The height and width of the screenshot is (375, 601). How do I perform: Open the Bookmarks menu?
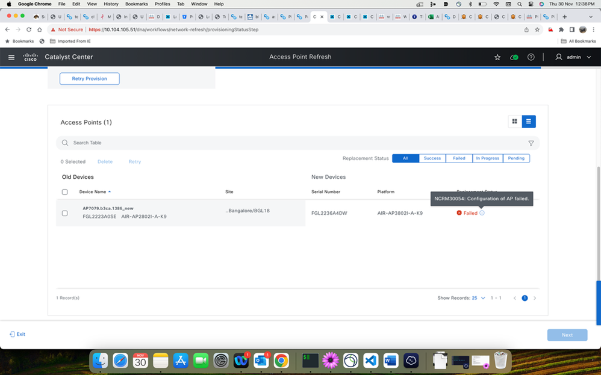tap(137, 4)
